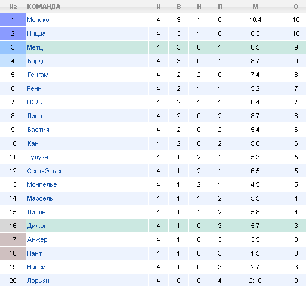306x286 pixels.
Task: Click the Метц team name
Action: (x=35, y=47)
